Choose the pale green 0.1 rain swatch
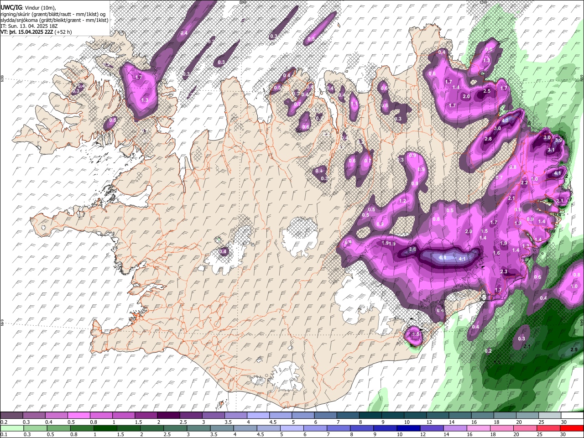The image size is (584, 438). [11, 428]
